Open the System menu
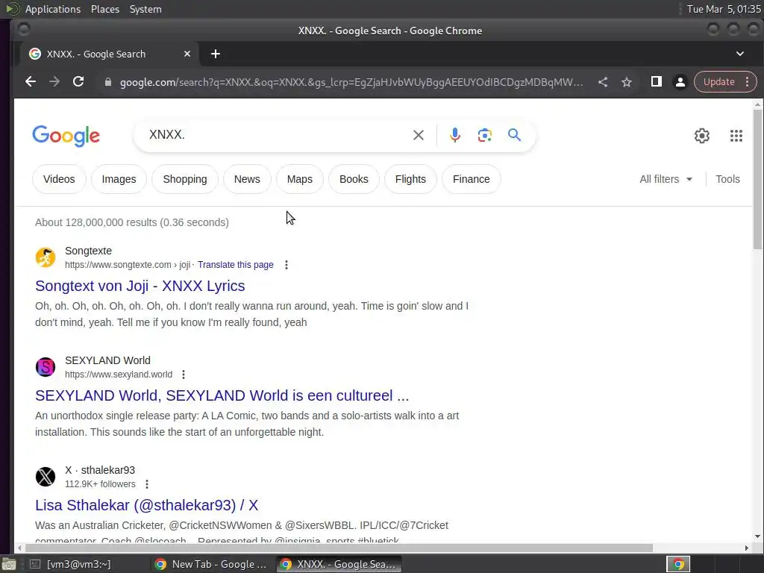 click(145, 9)
